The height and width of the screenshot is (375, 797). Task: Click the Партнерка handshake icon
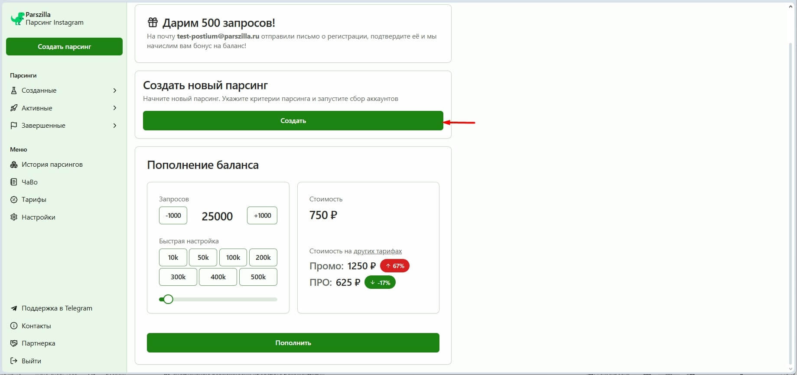tap(14, 343)
